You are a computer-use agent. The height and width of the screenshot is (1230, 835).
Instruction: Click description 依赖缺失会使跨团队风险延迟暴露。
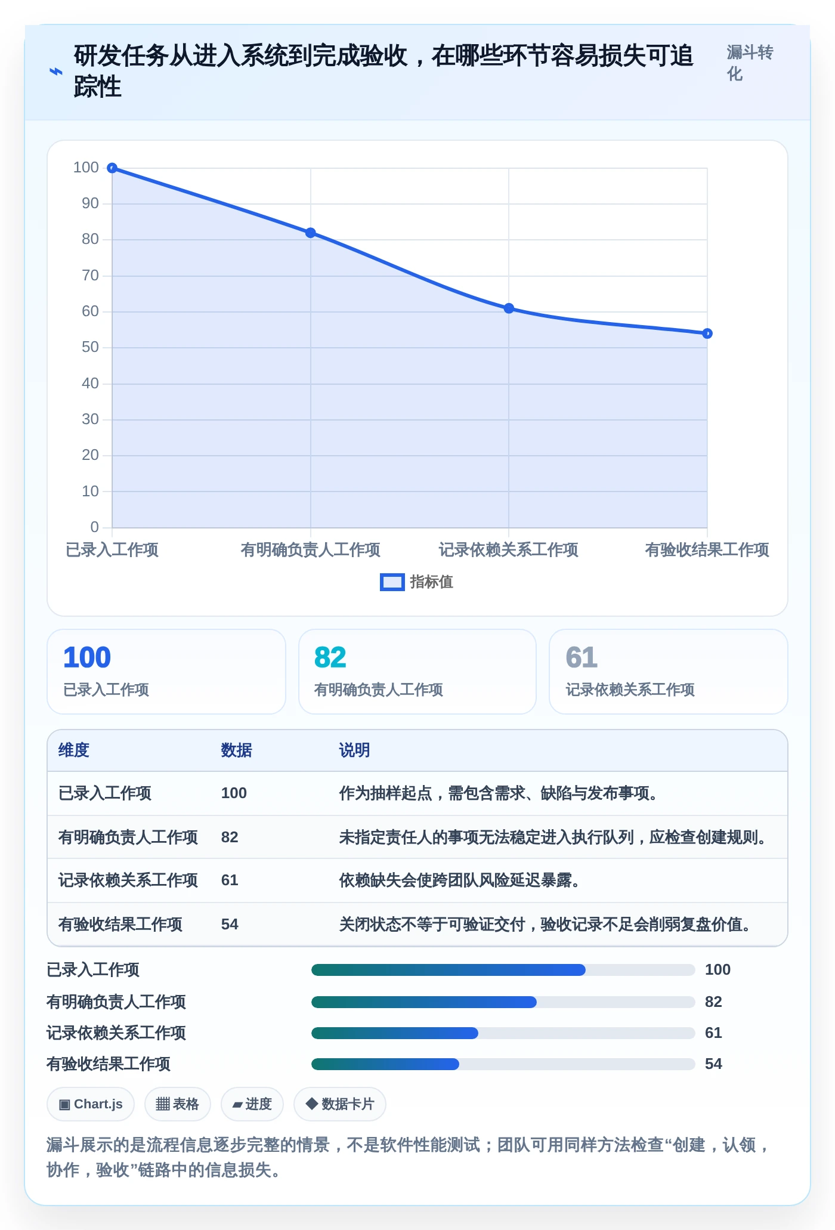pos(460,880)
